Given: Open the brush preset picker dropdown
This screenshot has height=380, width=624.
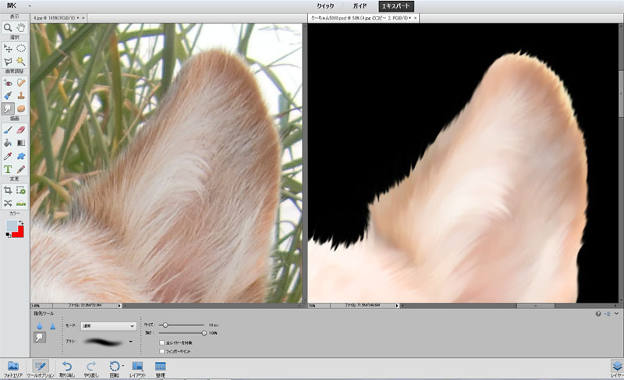Looking at the screenshot, I should [130, 342].
